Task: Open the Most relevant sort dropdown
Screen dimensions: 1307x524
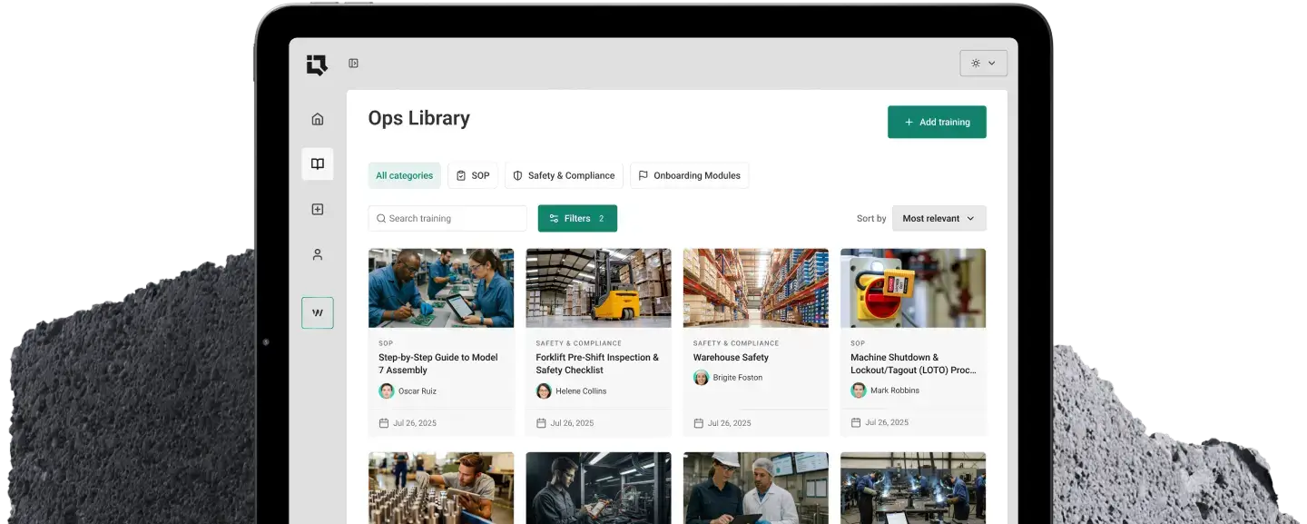Action: [x=938, y=218]
